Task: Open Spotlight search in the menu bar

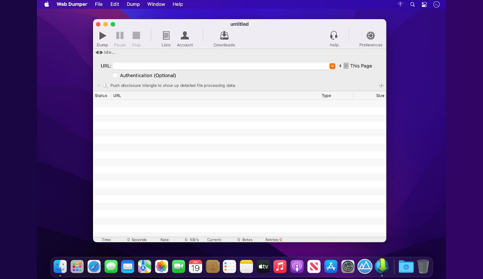Action: point(412,4)
